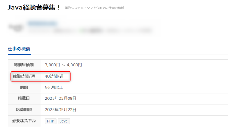Click the 必要なスキル row label
This screenshot has height=132, width=232.
[x=24, y=121]
